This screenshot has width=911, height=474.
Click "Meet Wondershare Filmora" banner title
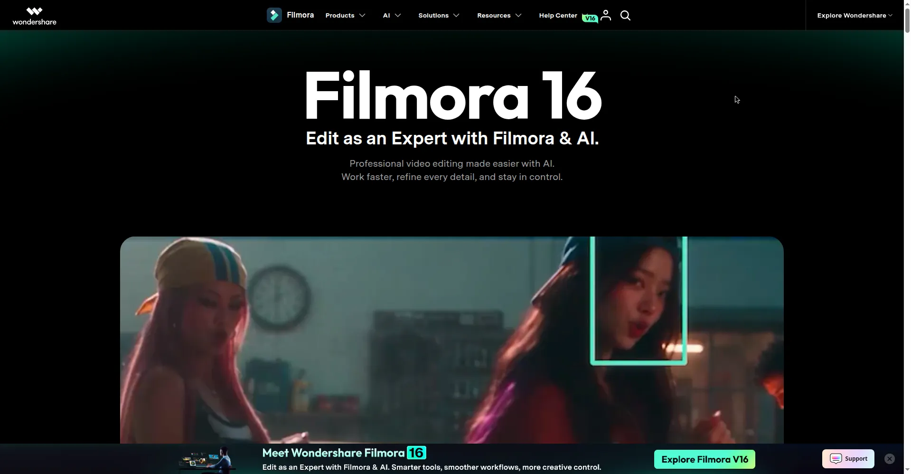(333, 453)
